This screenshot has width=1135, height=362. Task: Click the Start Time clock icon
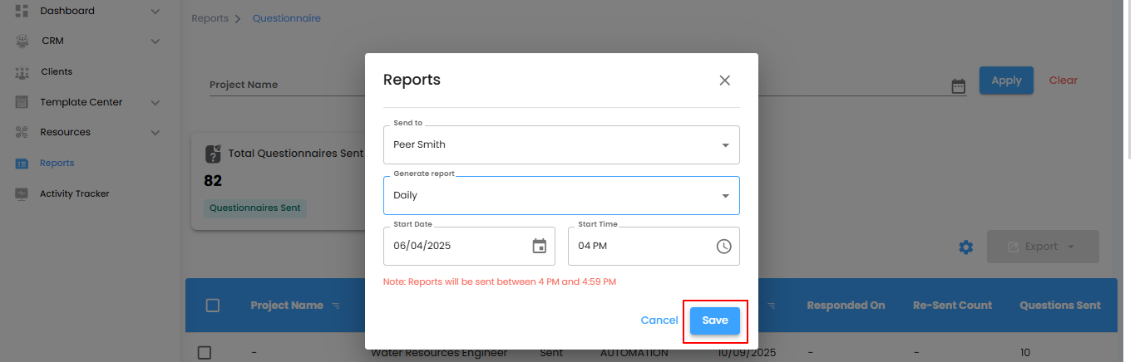click(x=723, y=246)
